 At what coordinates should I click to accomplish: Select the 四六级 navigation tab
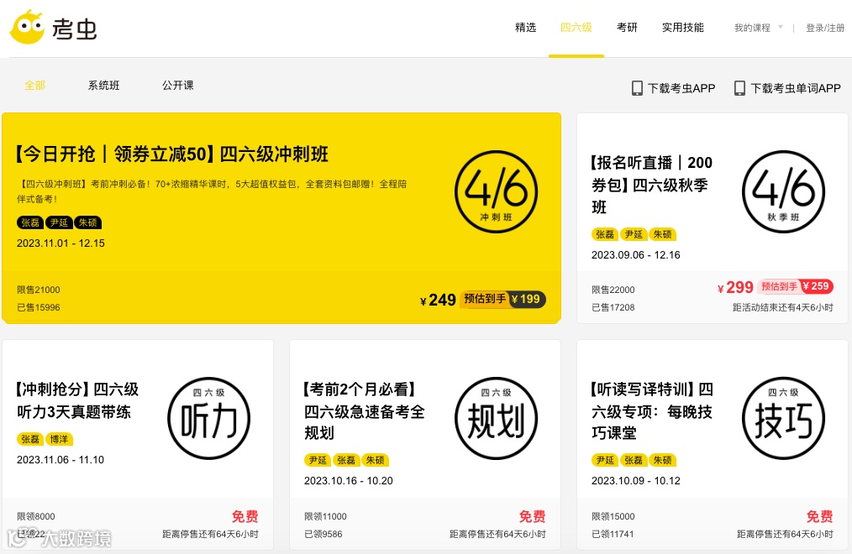tap(576, 28)
